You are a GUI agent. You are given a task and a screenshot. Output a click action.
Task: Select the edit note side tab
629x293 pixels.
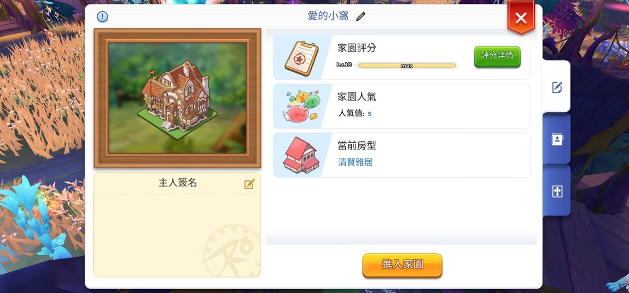click(x=557, y=87)
